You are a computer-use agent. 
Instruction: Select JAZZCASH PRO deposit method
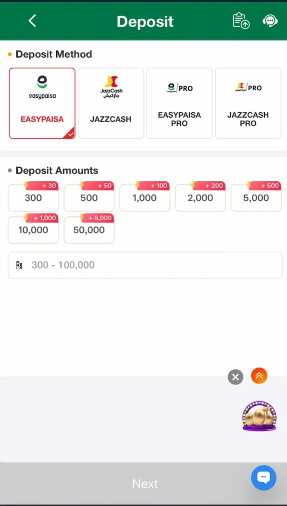[x=249, y=103]
